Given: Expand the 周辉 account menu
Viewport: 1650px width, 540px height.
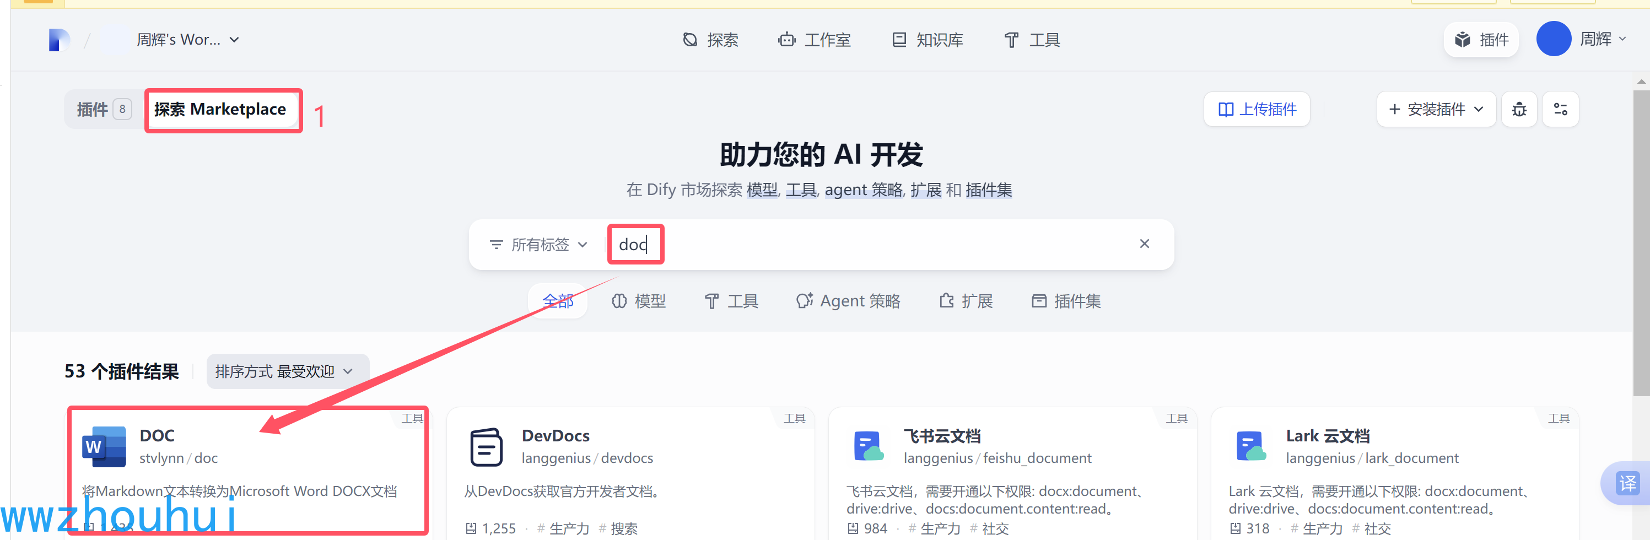Looking at the screenshot, I should 1602,39.
